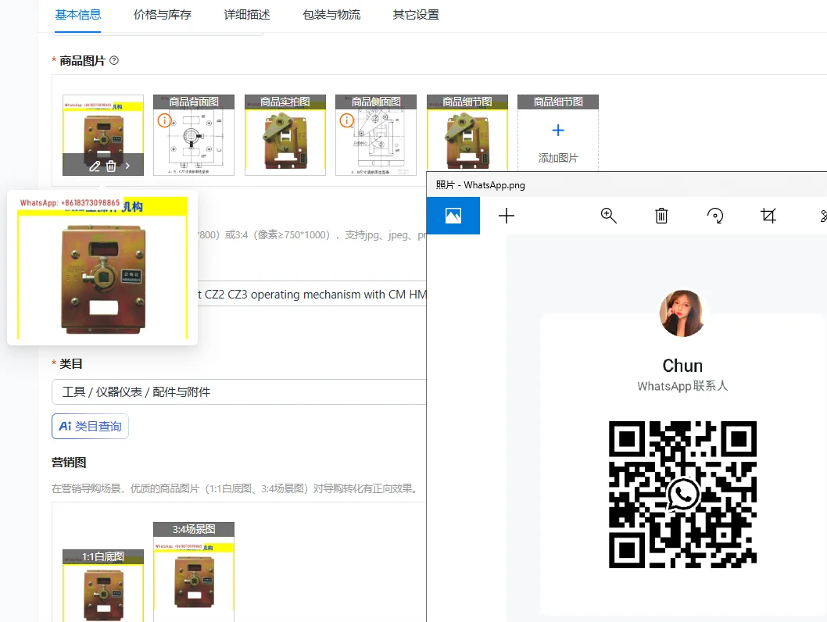Click the help icon beside 商品图片
827x622 pixels.
coord(114,60)
